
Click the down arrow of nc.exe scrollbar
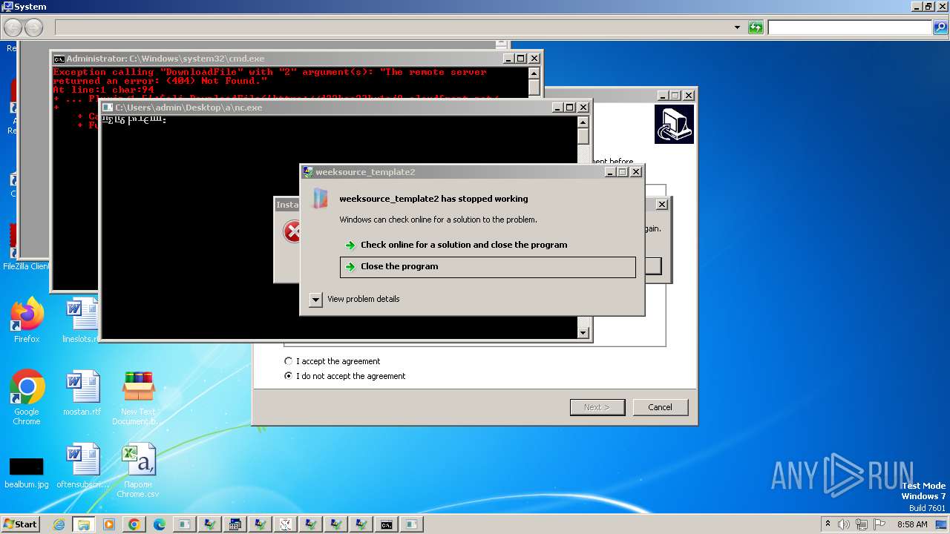583,333
